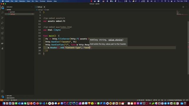This screenshot has height=106, width=189.
Task: Click main in the breadcrumb
Action: point(48,10)
